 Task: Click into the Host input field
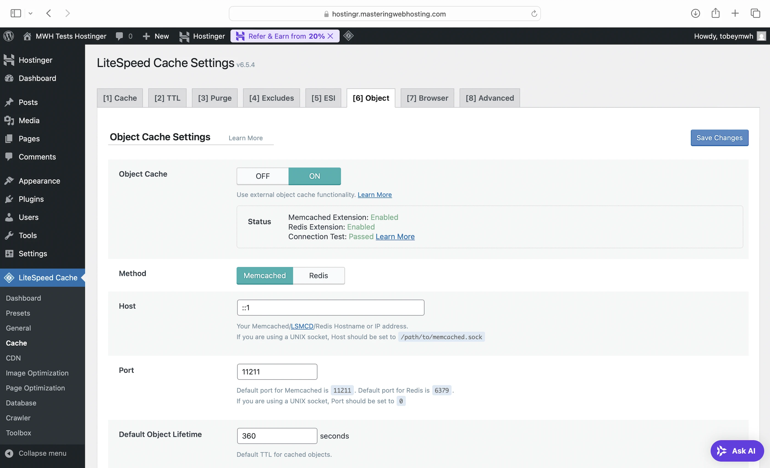(330, 308)
